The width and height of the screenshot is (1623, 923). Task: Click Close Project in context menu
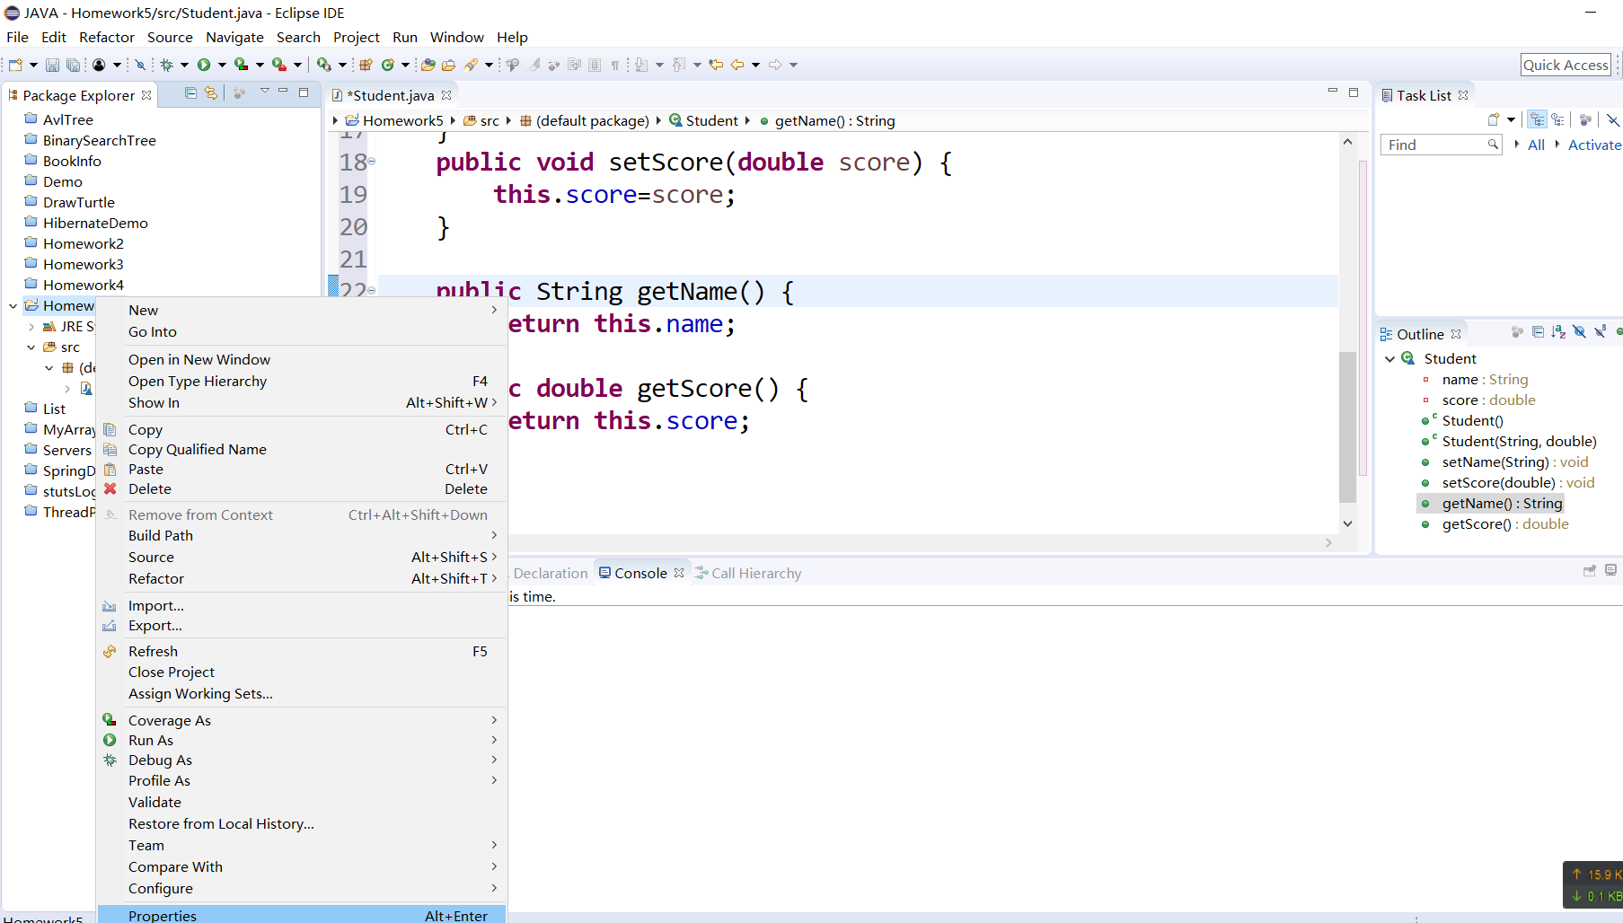pyautogui.click(x=303, y=672)
